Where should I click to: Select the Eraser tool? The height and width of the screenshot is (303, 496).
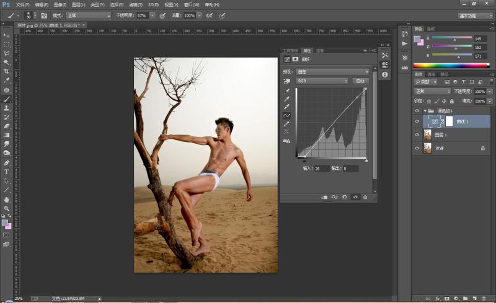[x=6, y=126]
